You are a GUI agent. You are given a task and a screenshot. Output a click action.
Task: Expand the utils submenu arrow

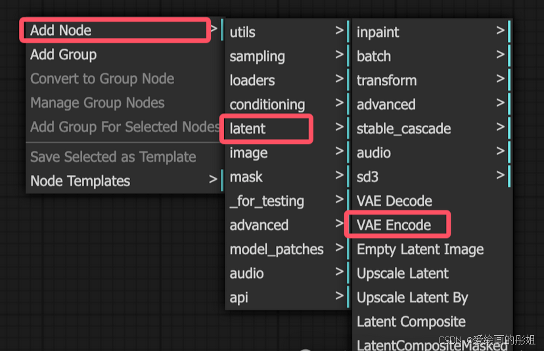point(339,30)
